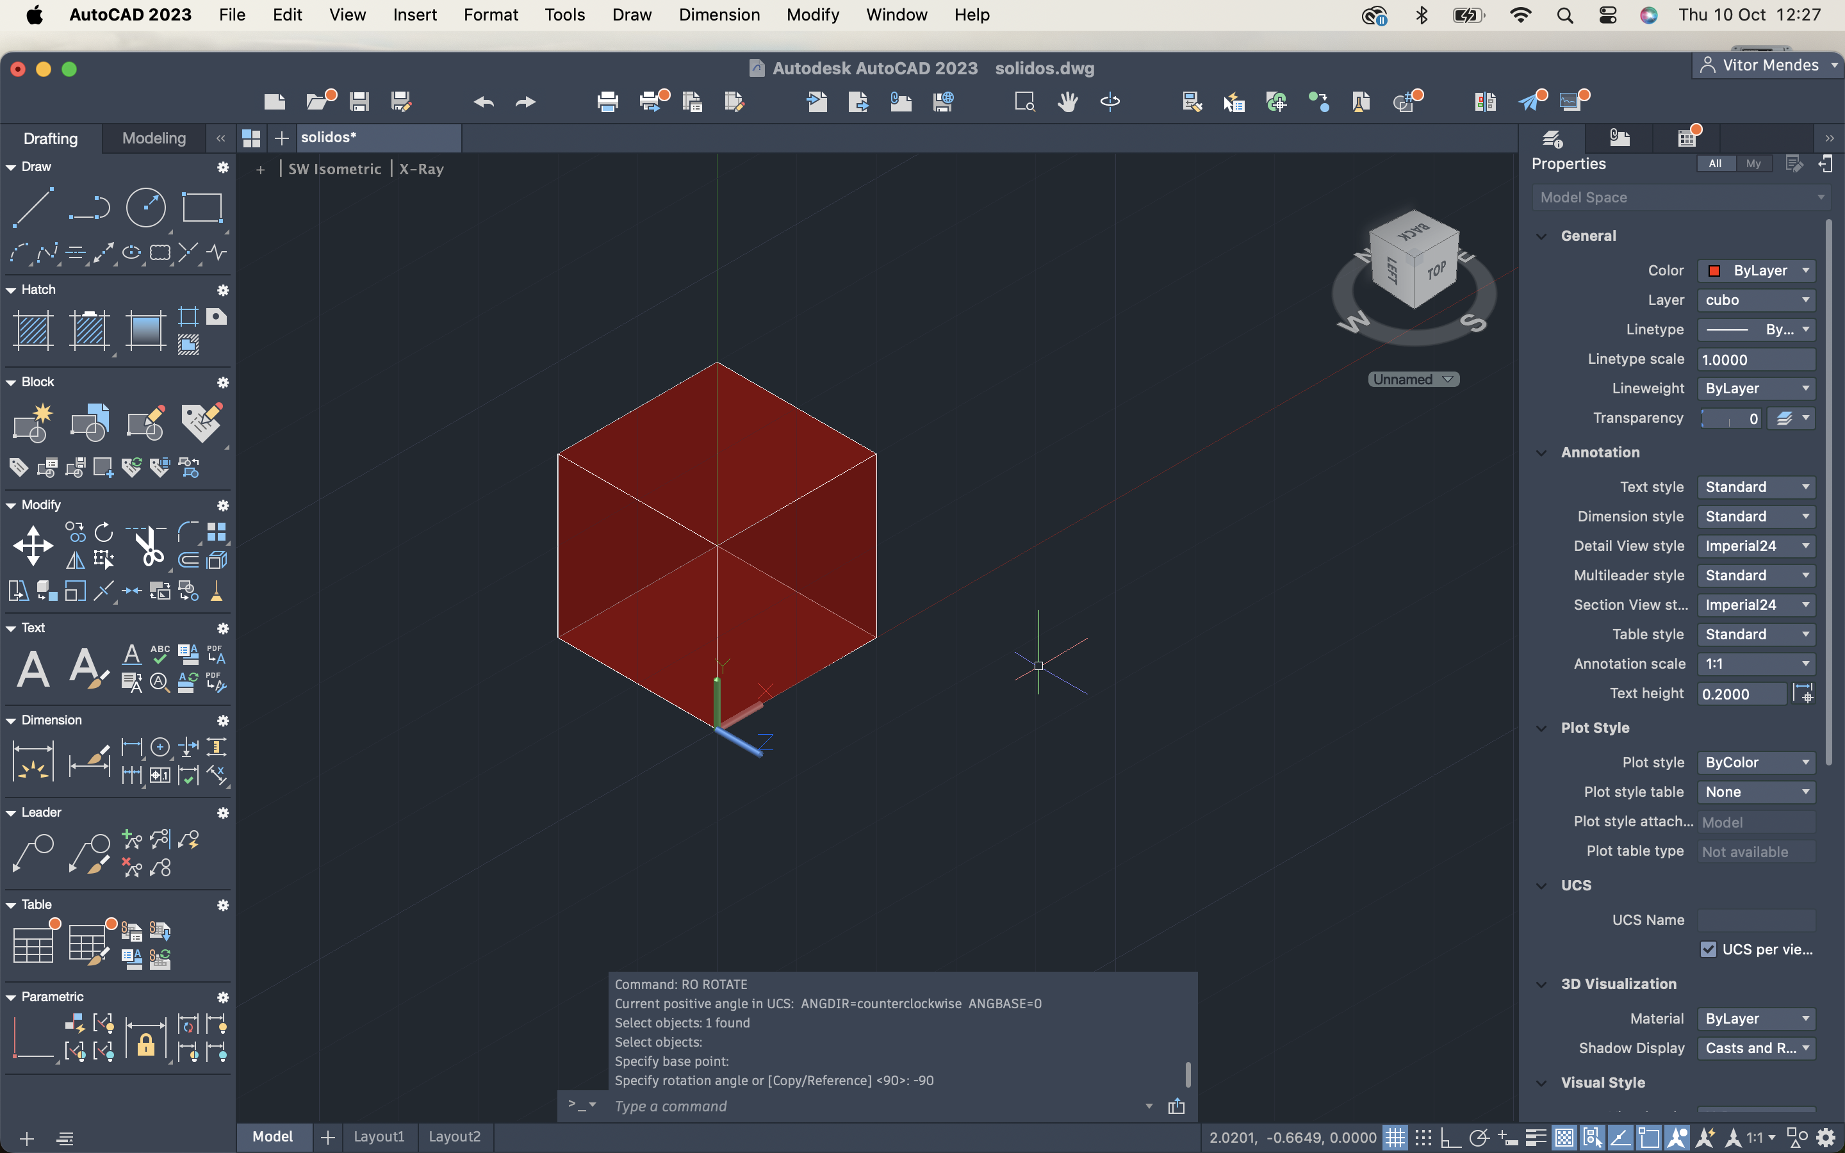Pick the Mirror tool icon

(x=76, y=560)
